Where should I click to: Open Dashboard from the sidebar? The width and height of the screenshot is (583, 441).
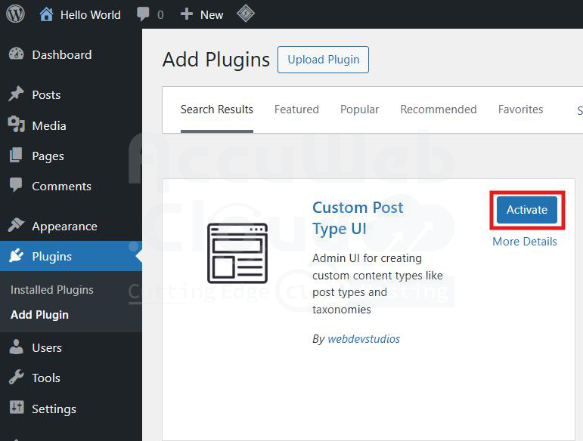(x=61, y=55)
